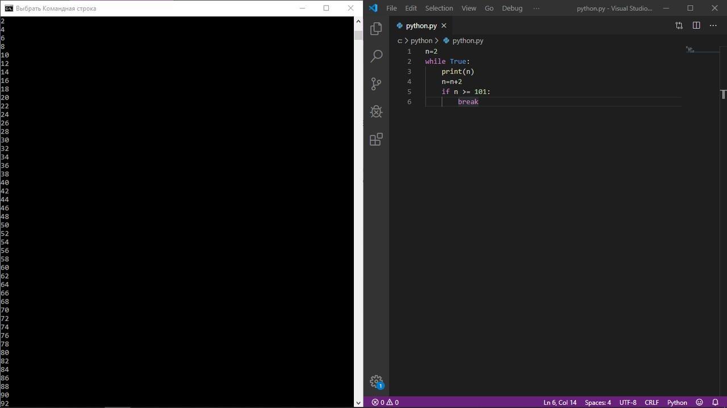
Task: Minimize the command prompt window
Action: click(302, 8)
